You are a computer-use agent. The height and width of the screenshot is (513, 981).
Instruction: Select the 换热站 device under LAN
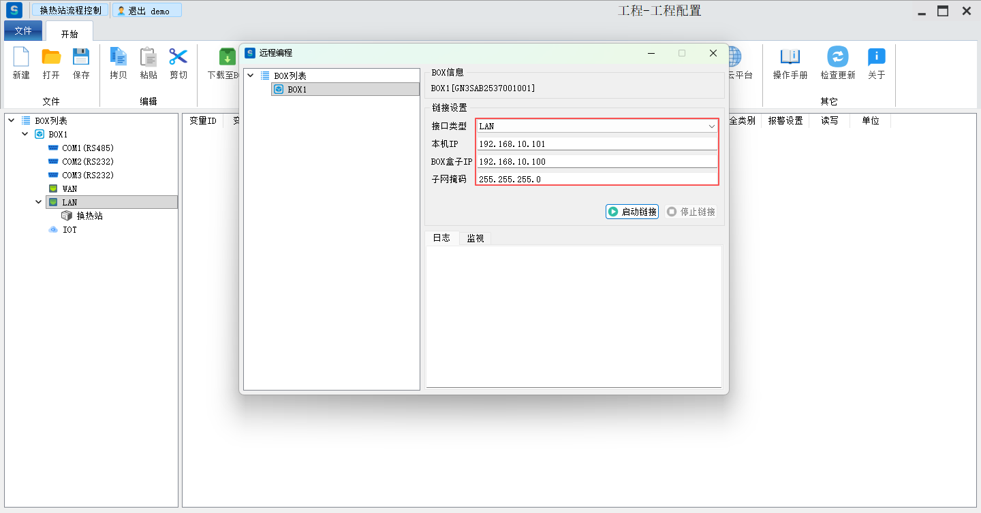89,216
